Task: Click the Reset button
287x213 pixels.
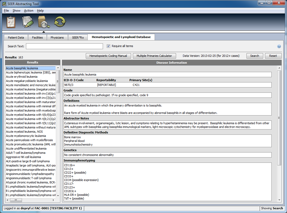Action: coord(273,56)
